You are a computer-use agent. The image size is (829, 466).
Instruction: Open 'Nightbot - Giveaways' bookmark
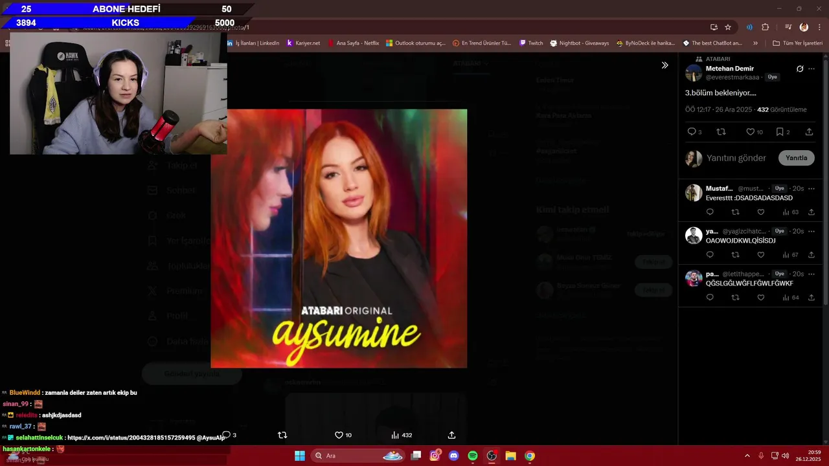pyautogui.click(x=580, y=43)
